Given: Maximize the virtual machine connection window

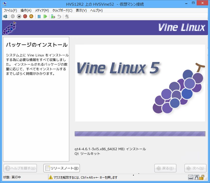Looking at the screenshot, I should pyautogui.click(x=193, y=3).
